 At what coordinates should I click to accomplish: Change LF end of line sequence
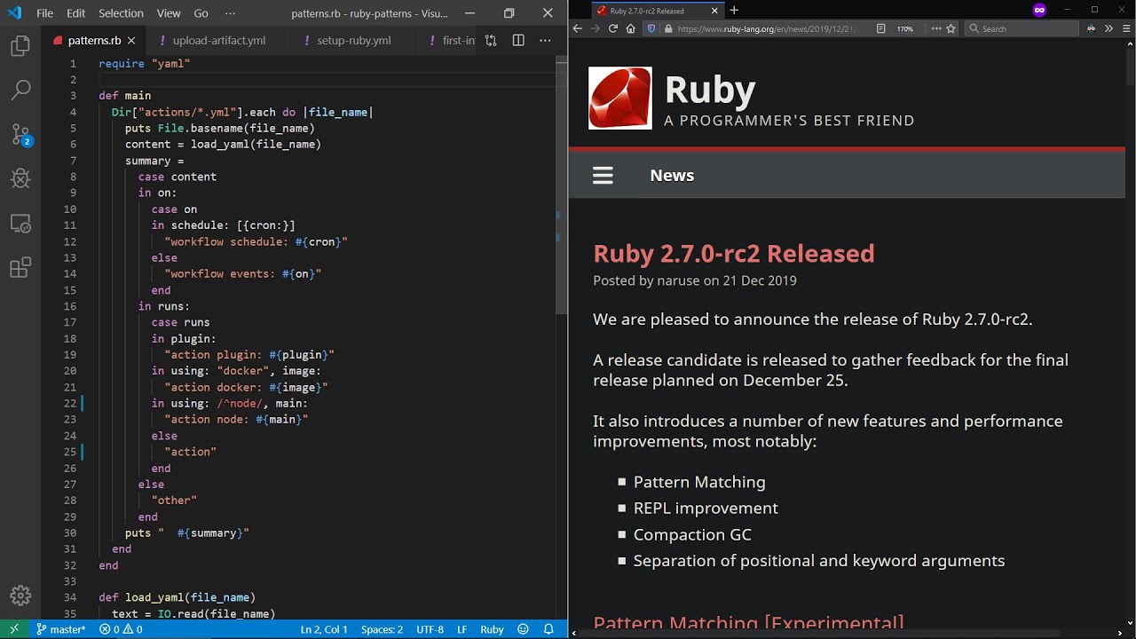(x=461, y=629)
